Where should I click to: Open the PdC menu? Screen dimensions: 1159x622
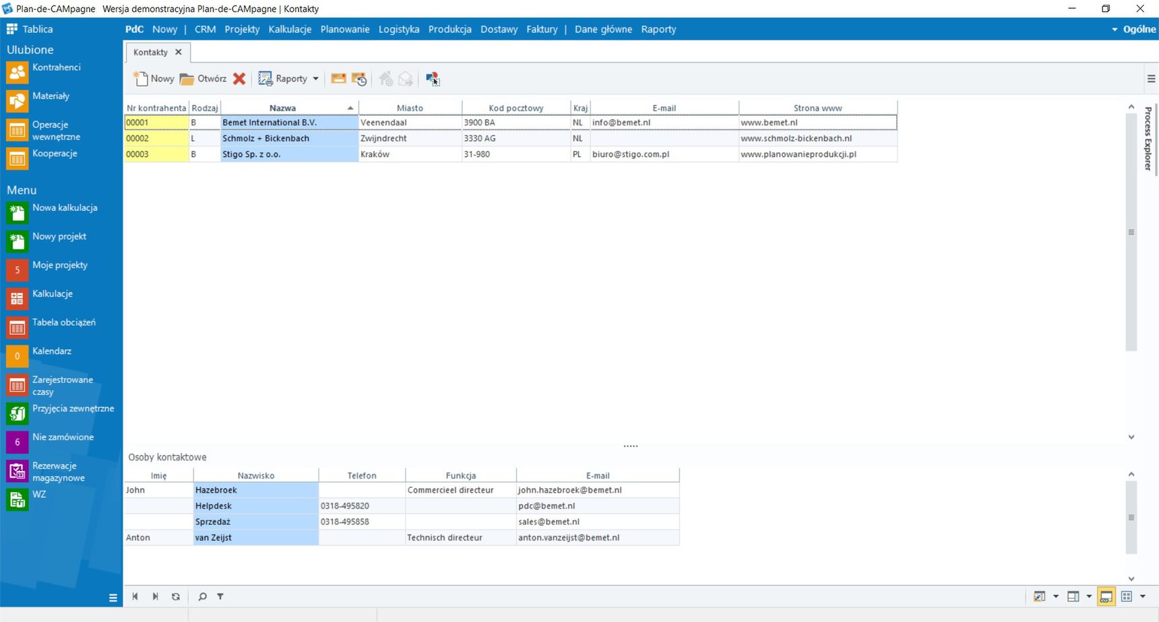(x=134, y=29)
